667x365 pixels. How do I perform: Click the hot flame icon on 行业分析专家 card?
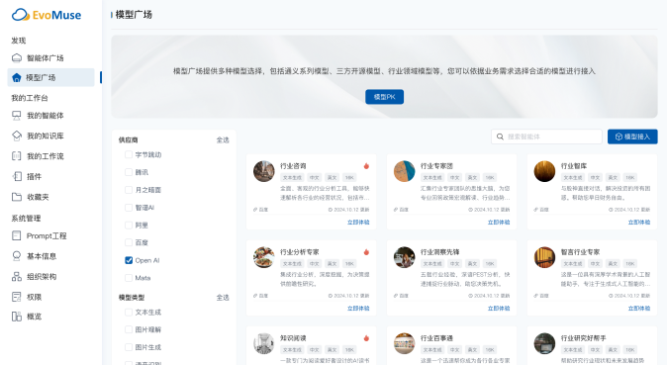pos(366,252)
